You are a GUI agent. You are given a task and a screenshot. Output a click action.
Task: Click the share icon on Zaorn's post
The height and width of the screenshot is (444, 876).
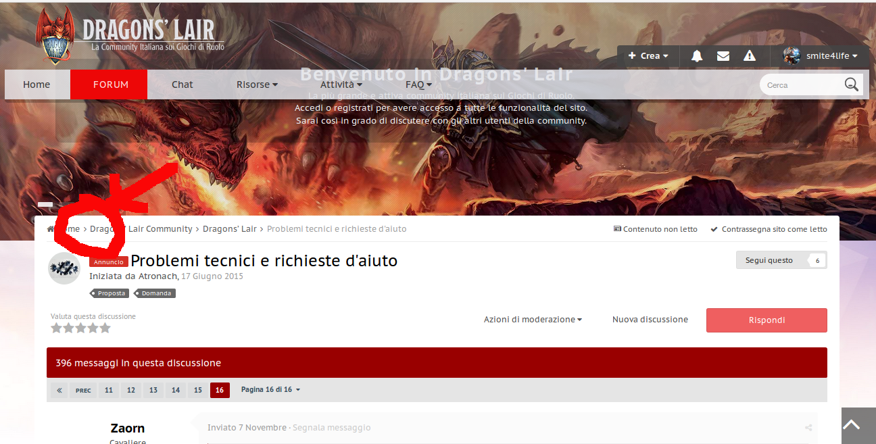tap(808, 428)
